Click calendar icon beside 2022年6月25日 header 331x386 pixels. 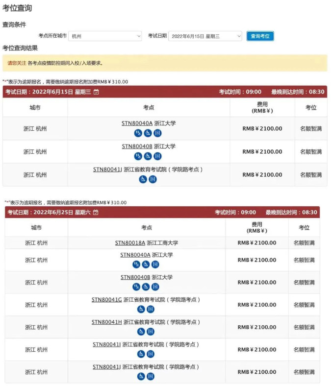coord(96,212)
